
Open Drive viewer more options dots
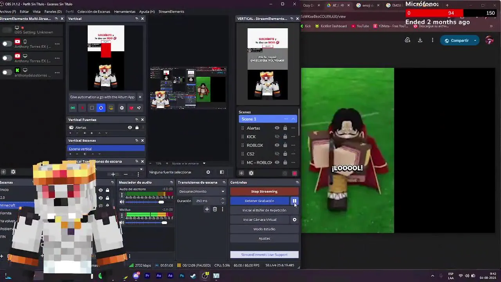433,40
